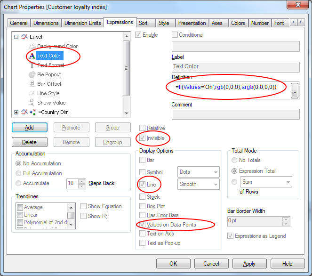Decrease Bar Border Width with down arrow
Viewport: 312px width, 276px height.
pyautogui.click(x=286, y=224)
